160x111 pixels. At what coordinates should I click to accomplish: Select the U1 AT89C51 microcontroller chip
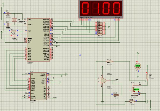[38, 40]
